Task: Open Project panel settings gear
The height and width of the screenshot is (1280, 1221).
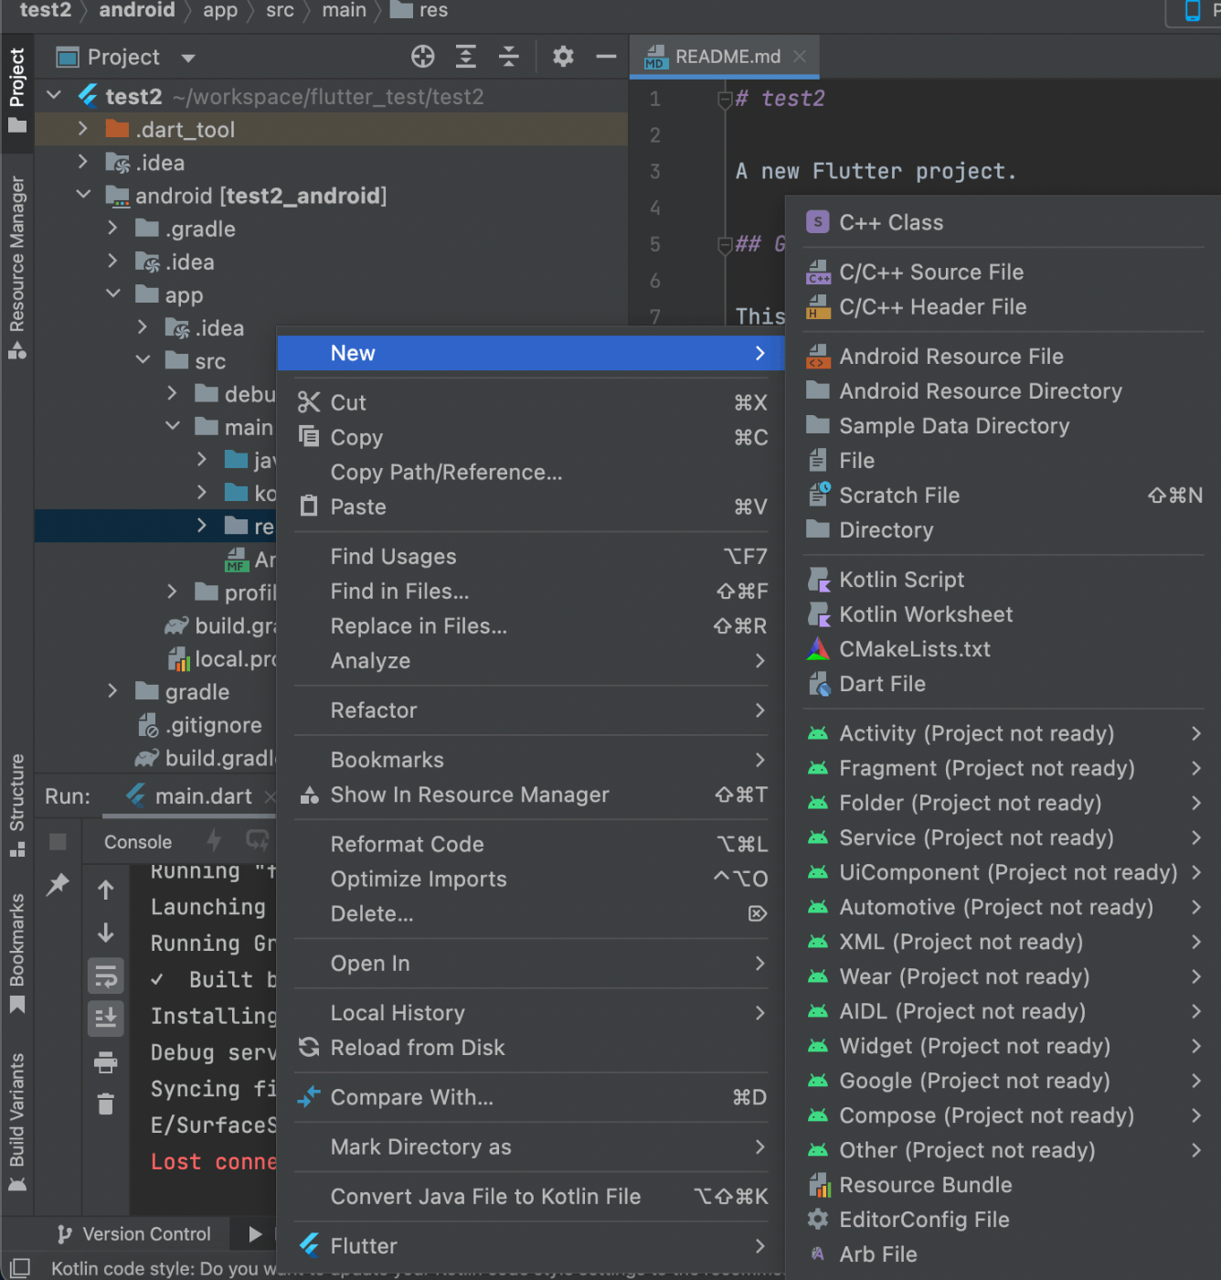Action: tap(563, 57)
